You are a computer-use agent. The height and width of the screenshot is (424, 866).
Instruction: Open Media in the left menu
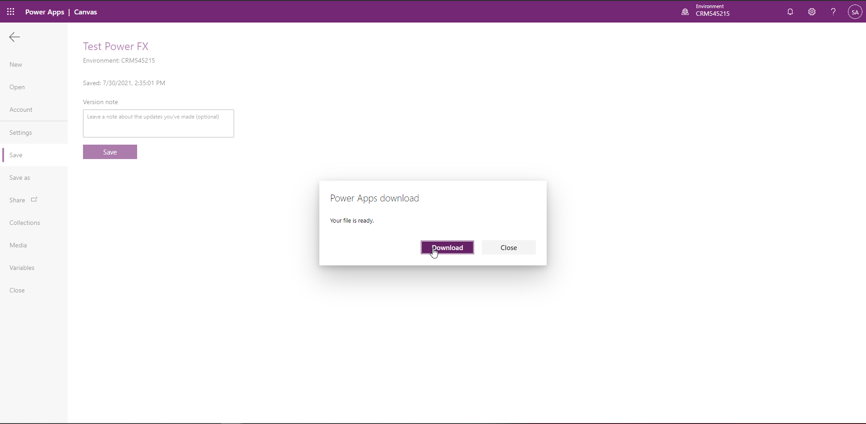point(34,245)
